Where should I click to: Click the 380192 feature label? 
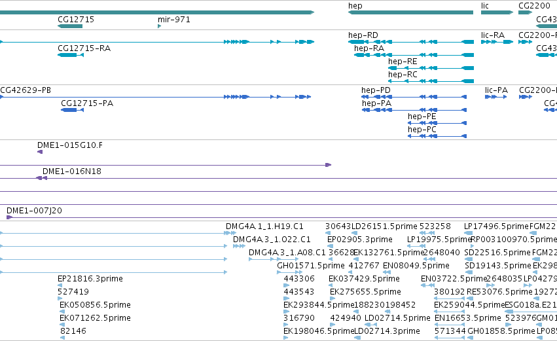click(x=450, y=292)
